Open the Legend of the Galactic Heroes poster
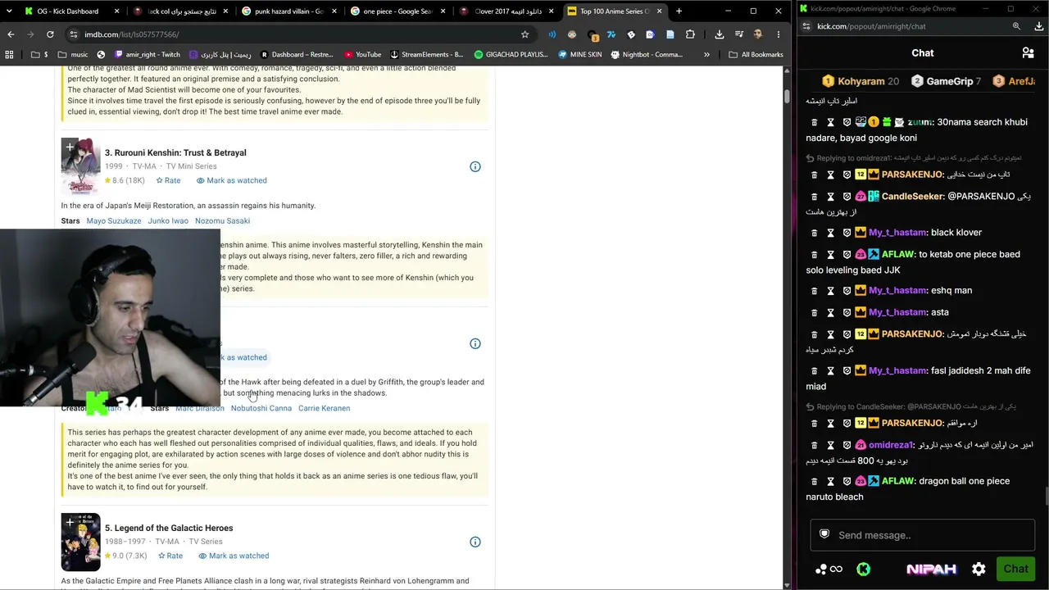Viewport: 1049px width, 590px height. click(x=81, y=542)
